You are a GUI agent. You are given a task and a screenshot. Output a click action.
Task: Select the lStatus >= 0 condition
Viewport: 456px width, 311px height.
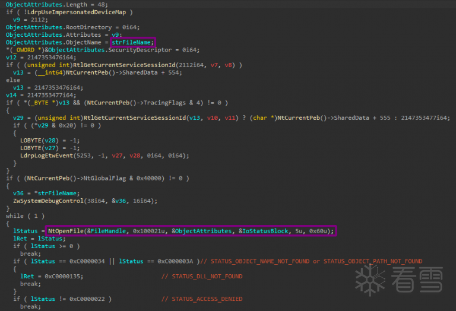[52, 246]
